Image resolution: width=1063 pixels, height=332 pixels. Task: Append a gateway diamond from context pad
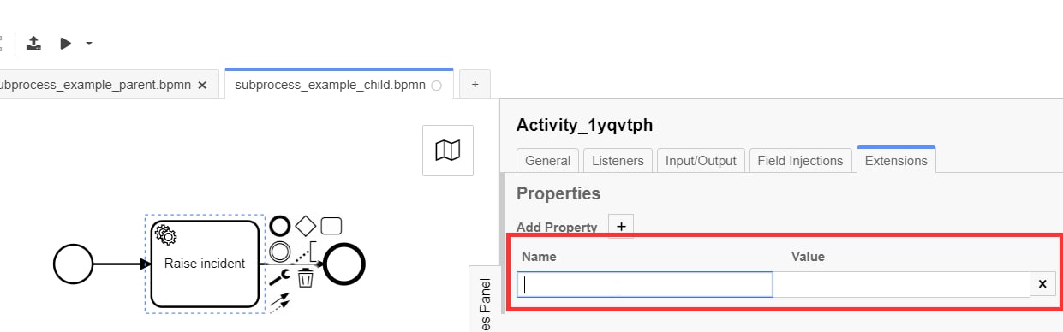coord(306,226)
